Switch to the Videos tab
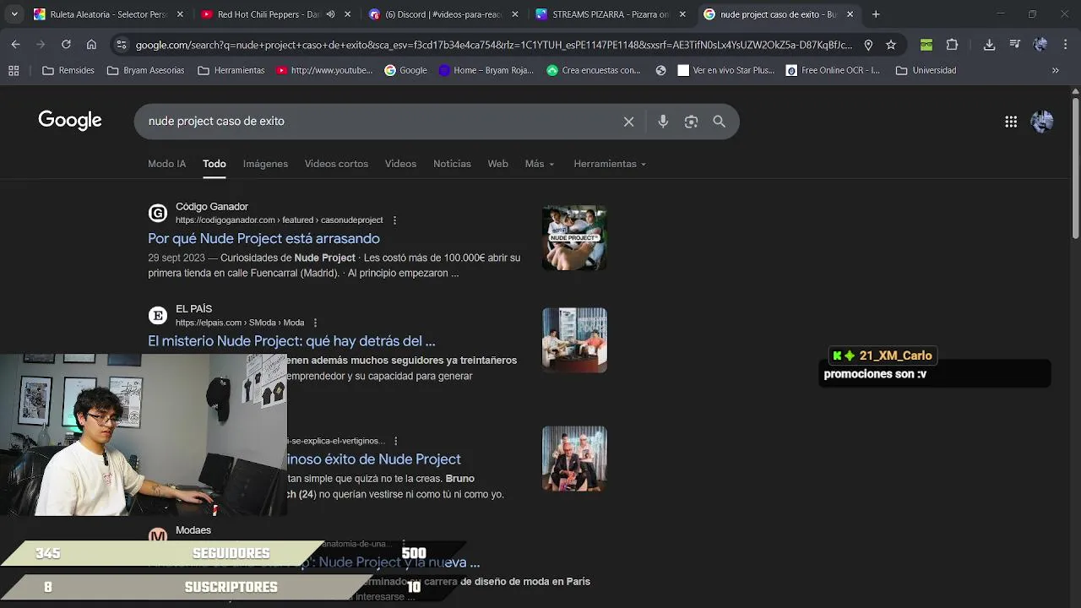 (x=400, y=164)
